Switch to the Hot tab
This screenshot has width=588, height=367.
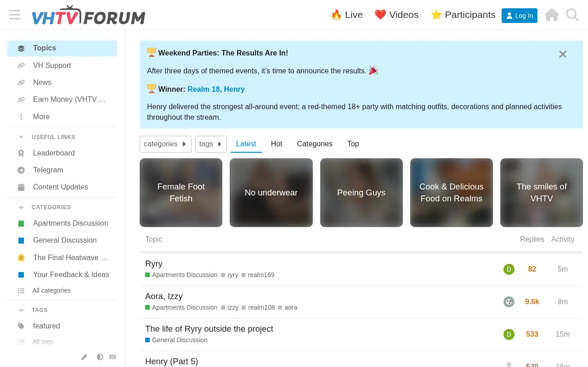(x=277, y=144)
